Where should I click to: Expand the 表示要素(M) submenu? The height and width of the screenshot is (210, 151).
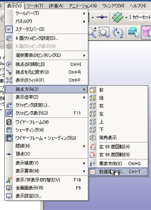[46, 171]
